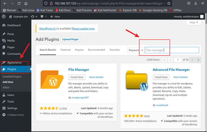
Task: Click the WordPress logo in admin bar
Action: [4, 17]
